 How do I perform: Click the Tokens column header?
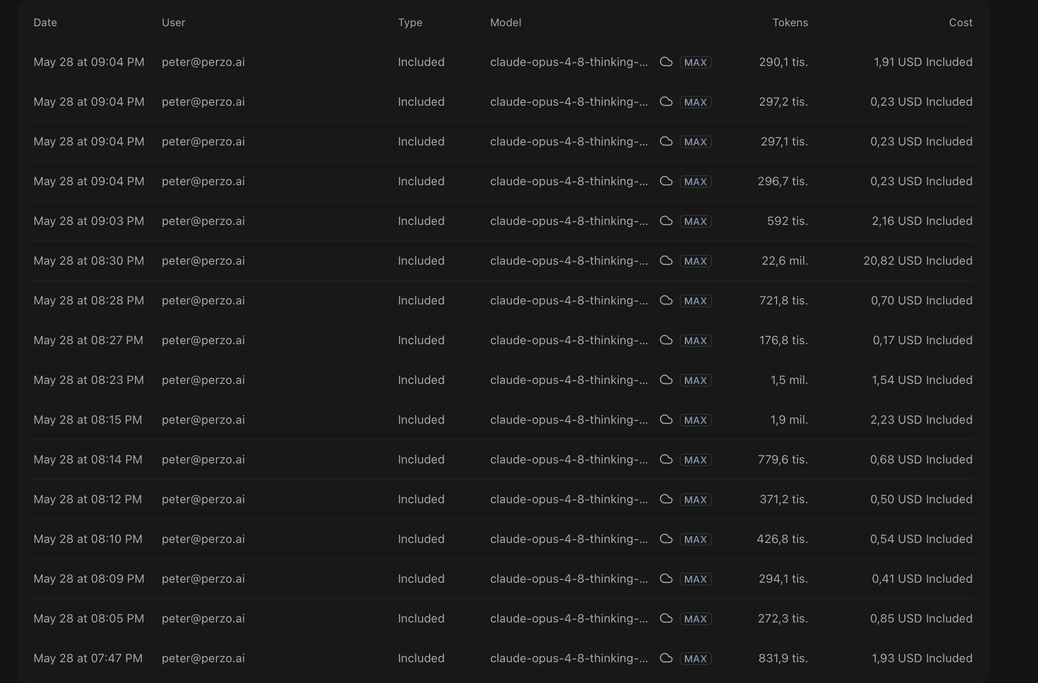pyautogui.click(x=790, y=23)
